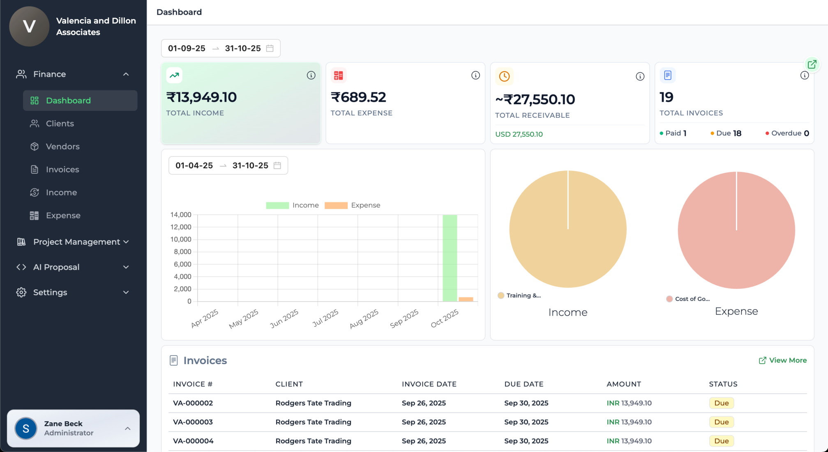
Task: Select the Clients icon in sidebar
Action: coord(35,123)
